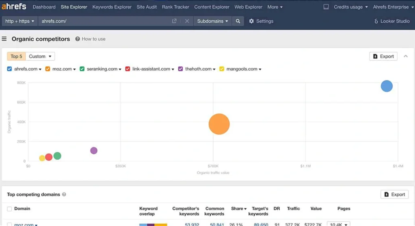
Task: Click the question mark icon beside How to use
Action: 77,39
